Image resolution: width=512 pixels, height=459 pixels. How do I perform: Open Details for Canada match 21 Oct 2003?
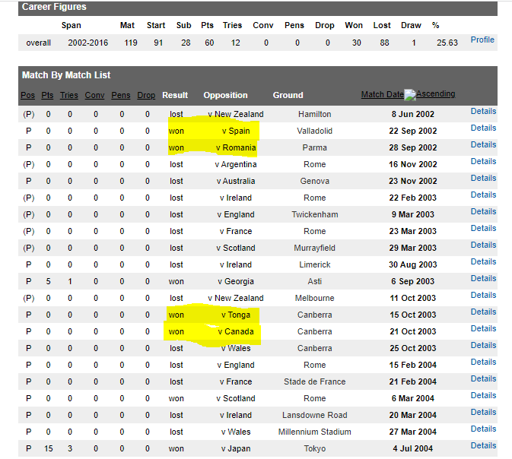coord(483,328)
